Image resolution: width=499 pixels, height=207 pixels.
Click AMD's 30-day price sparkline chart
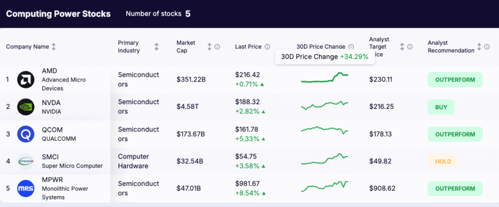point(325,78)
